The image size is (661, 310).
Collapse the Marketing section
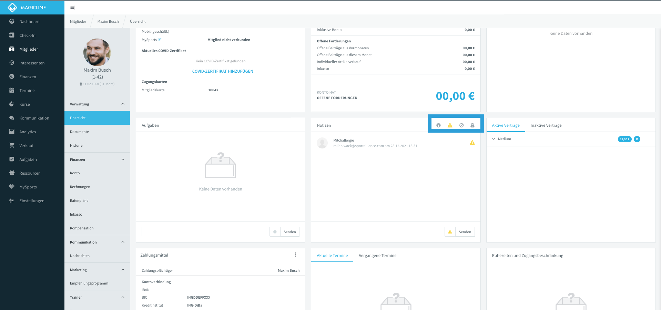pos(123,270)
